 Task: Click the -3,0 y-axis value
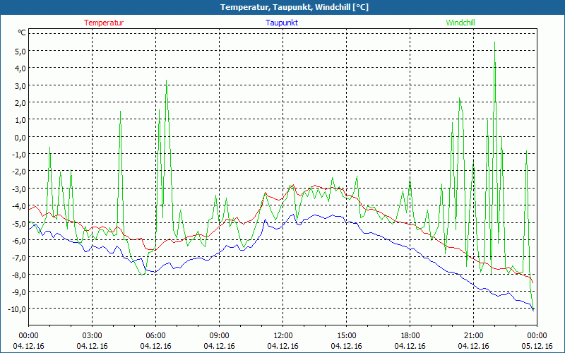[19, 189]
